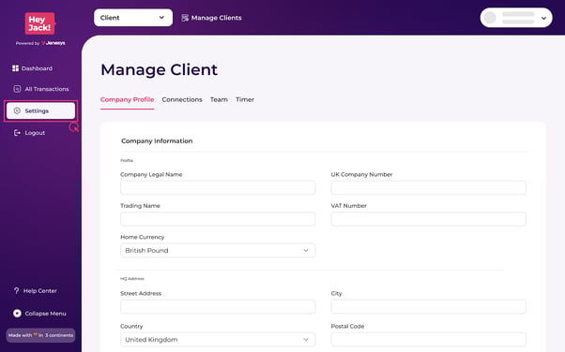Click the Logout arrow icon
This screenshot has height=352, width=565.
click(17, 133)
